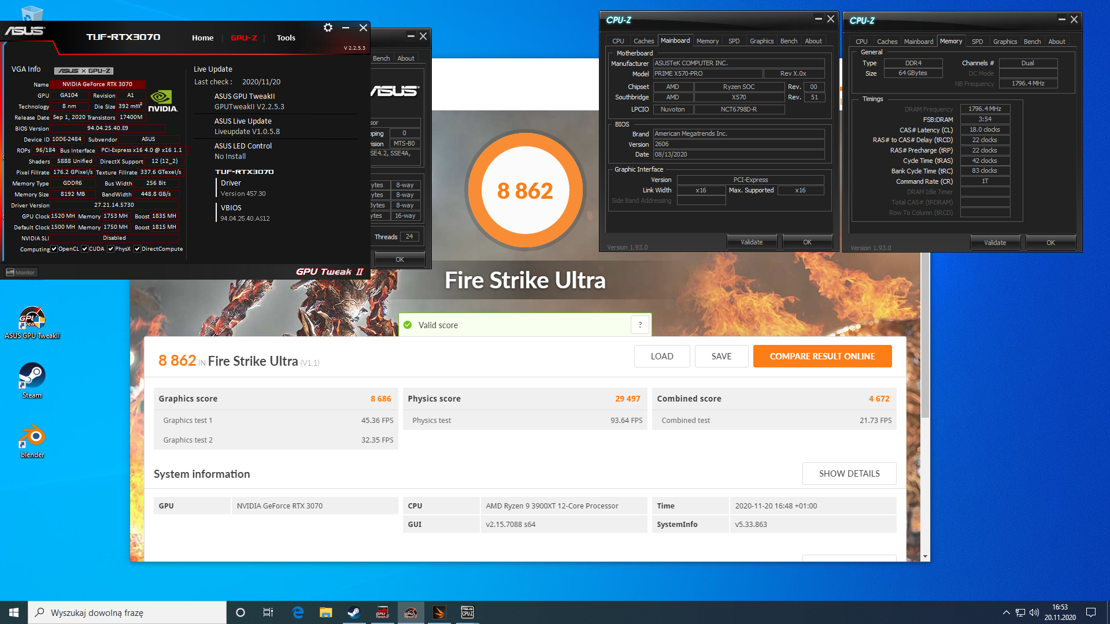Viewport: 1110px width, 624px height.
Task: Open Cortana from the taskbar
Action: pos(240,612)
